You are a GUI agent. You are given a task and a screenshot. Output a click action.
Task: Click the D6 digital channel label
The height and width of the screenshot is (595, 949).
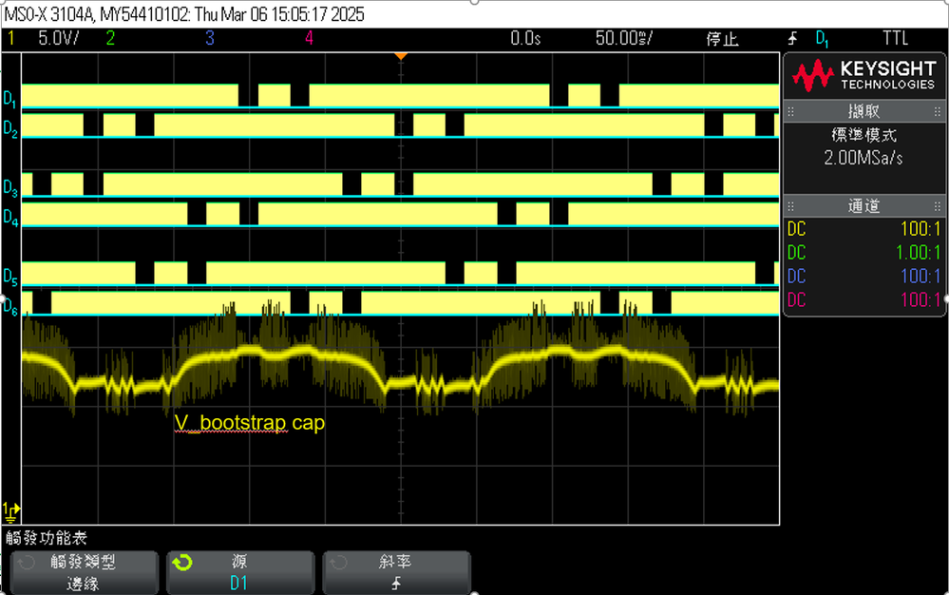coord(9,306)
